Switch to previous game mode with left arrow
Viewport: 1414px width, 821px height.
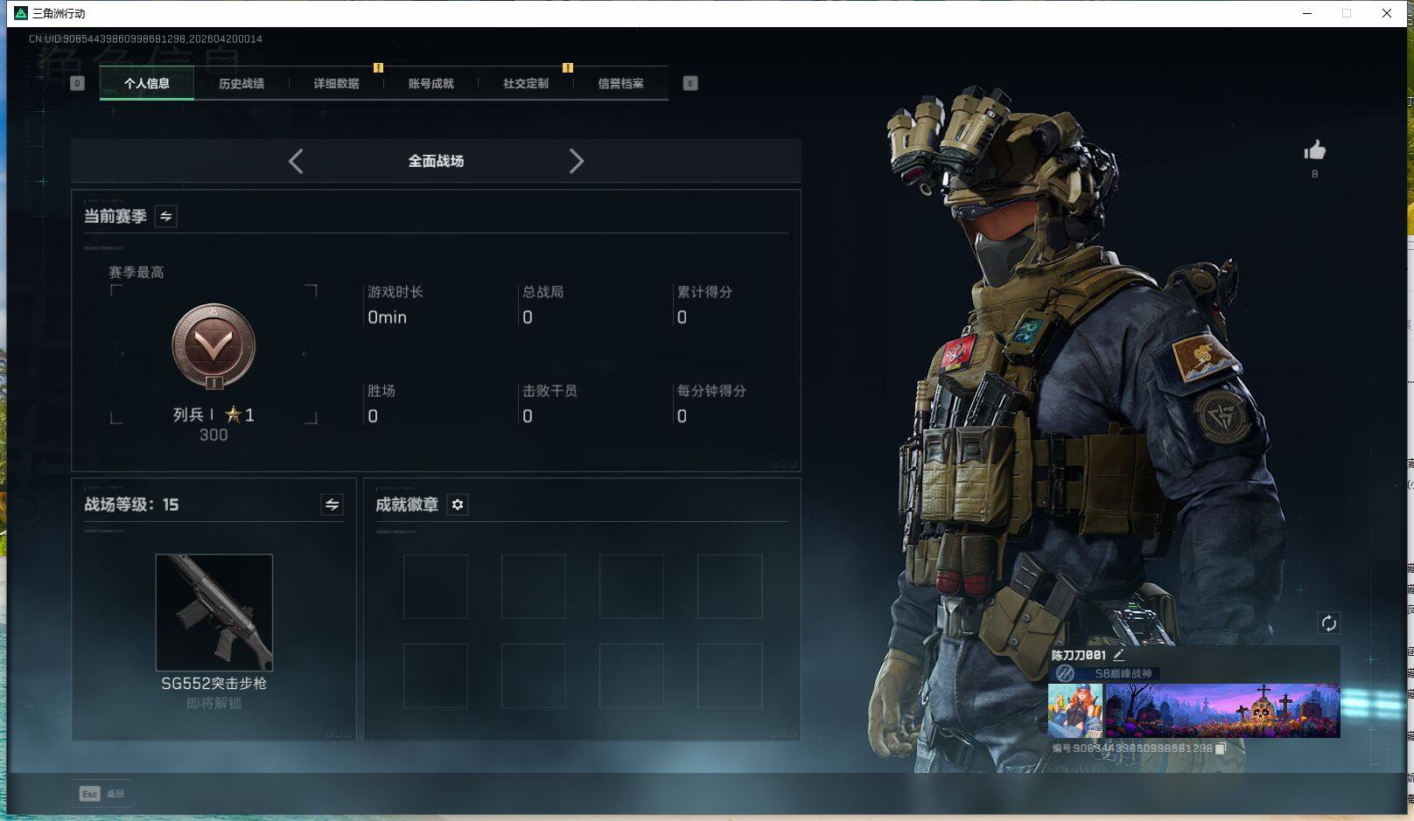tap(296, 161)
